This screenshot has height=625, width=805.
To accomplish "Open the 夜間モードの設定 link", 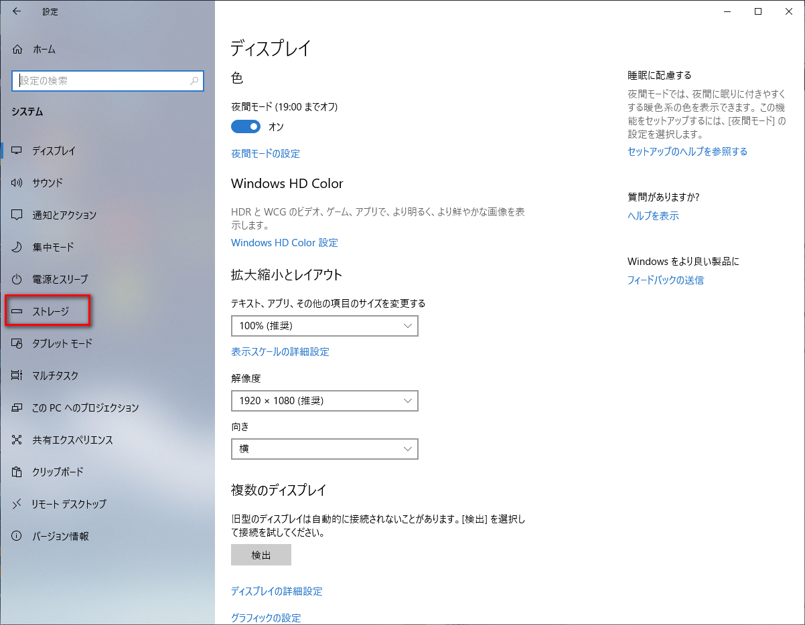I will point(265,153).
